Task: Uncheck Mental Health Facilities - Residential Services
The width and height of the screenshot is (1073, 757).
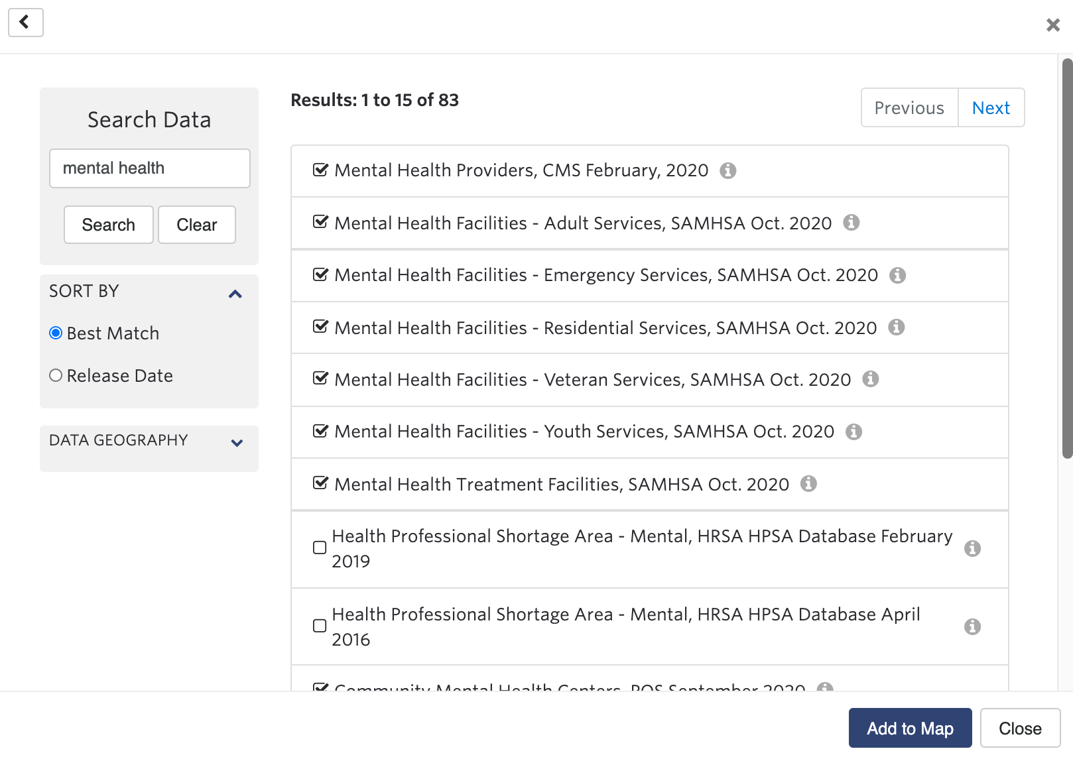Action: pyautogui.click(x=320, y=325)
